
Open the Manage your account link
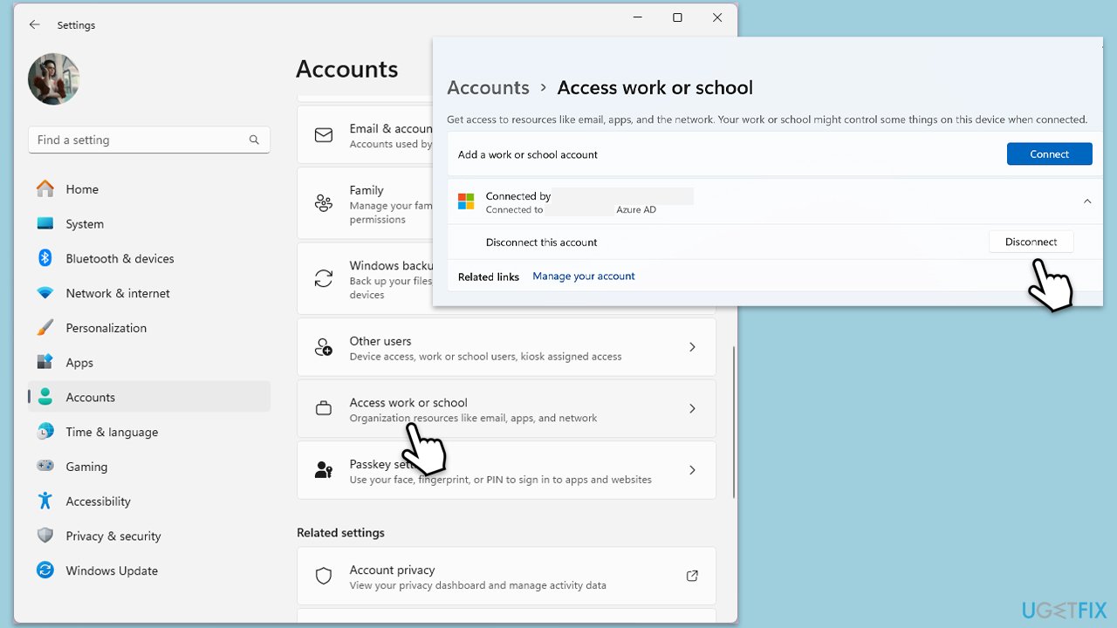click(583, 276)
